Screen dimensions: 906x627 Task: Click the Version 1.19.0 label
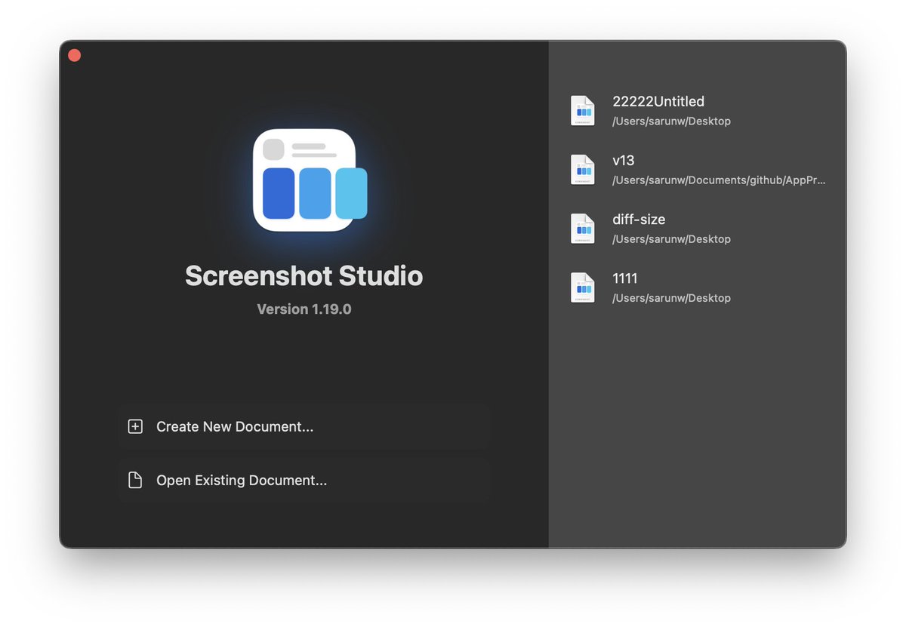[x=304, y=309]
